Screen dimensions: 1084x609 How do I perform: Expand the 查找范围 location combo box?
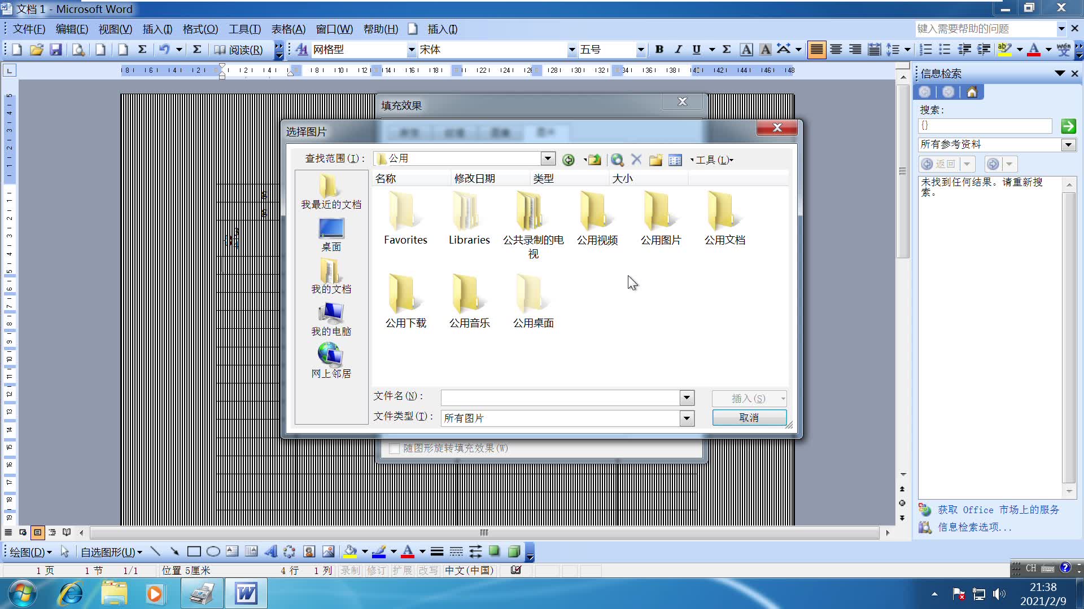tap(547, 158)
